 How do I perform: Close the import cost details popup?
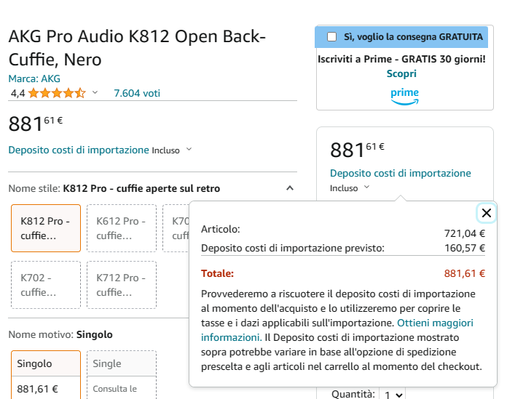tap(487, 213)
